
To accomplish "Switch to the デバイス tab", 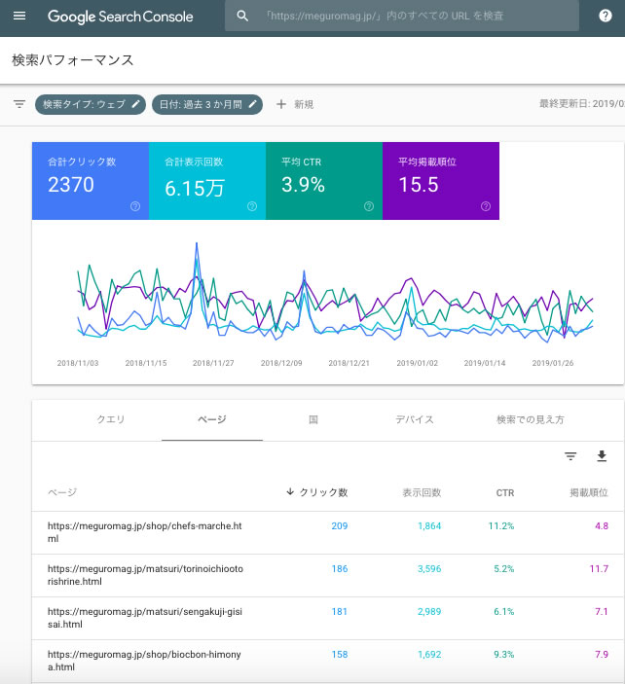I will click(414, 419).
